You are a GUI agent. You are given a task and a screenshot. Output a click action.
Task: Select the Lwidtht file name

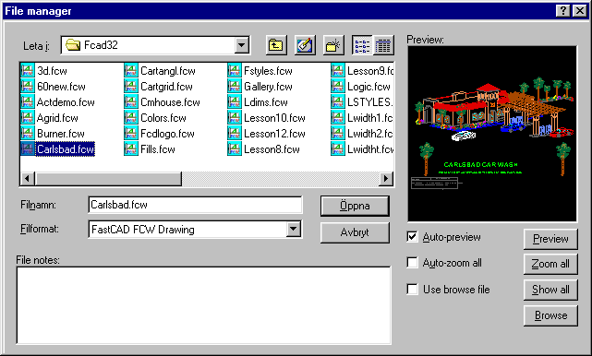coord(370,149)
